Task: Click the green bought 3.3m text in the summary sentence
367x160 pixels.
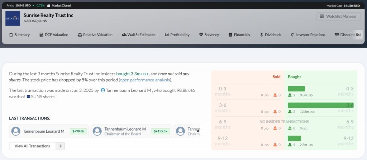Action: point(132,74)
